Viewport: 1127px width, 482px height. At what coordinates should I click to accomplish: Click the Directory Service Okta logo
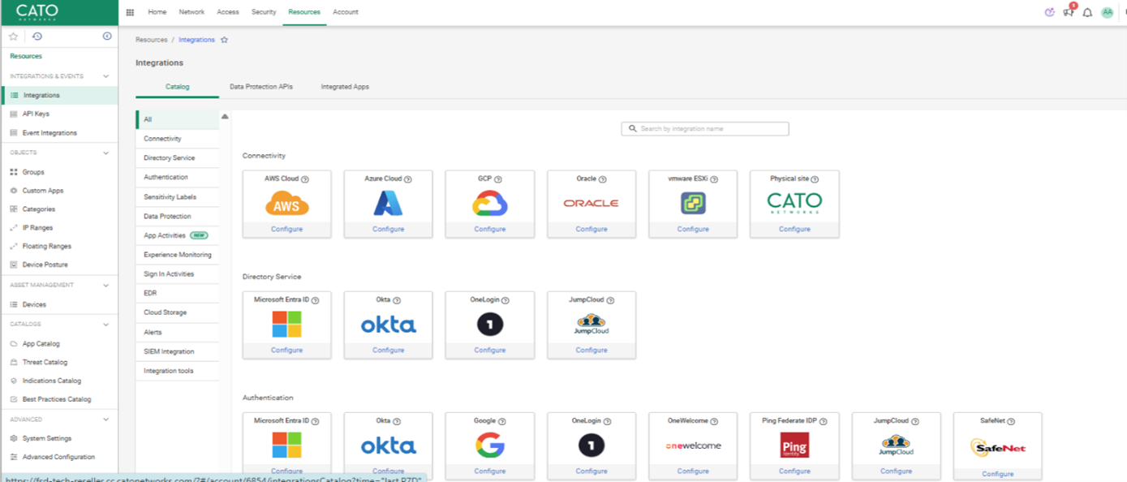[x=388, y=325]
